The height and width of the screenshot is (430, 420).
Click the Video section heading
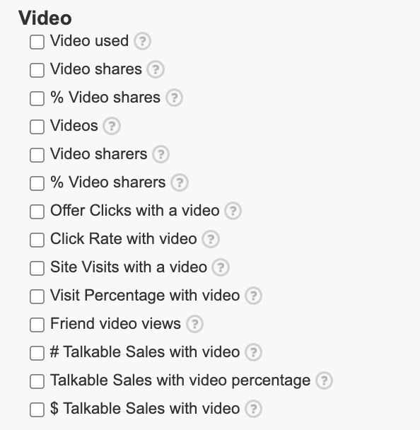click(45, 18)
